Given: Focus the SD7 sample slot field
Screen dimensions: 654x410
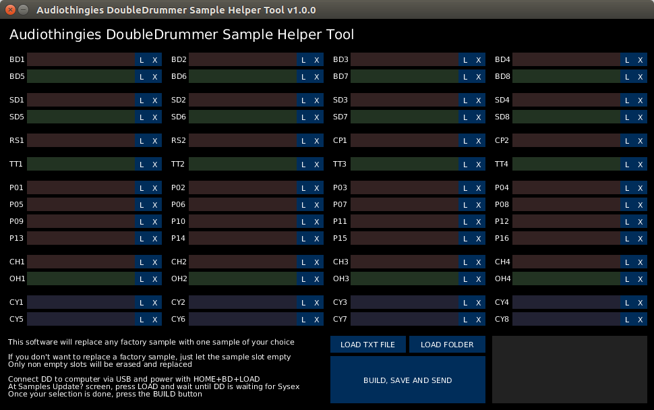Looking at the screenshot, I should [405, 117].
